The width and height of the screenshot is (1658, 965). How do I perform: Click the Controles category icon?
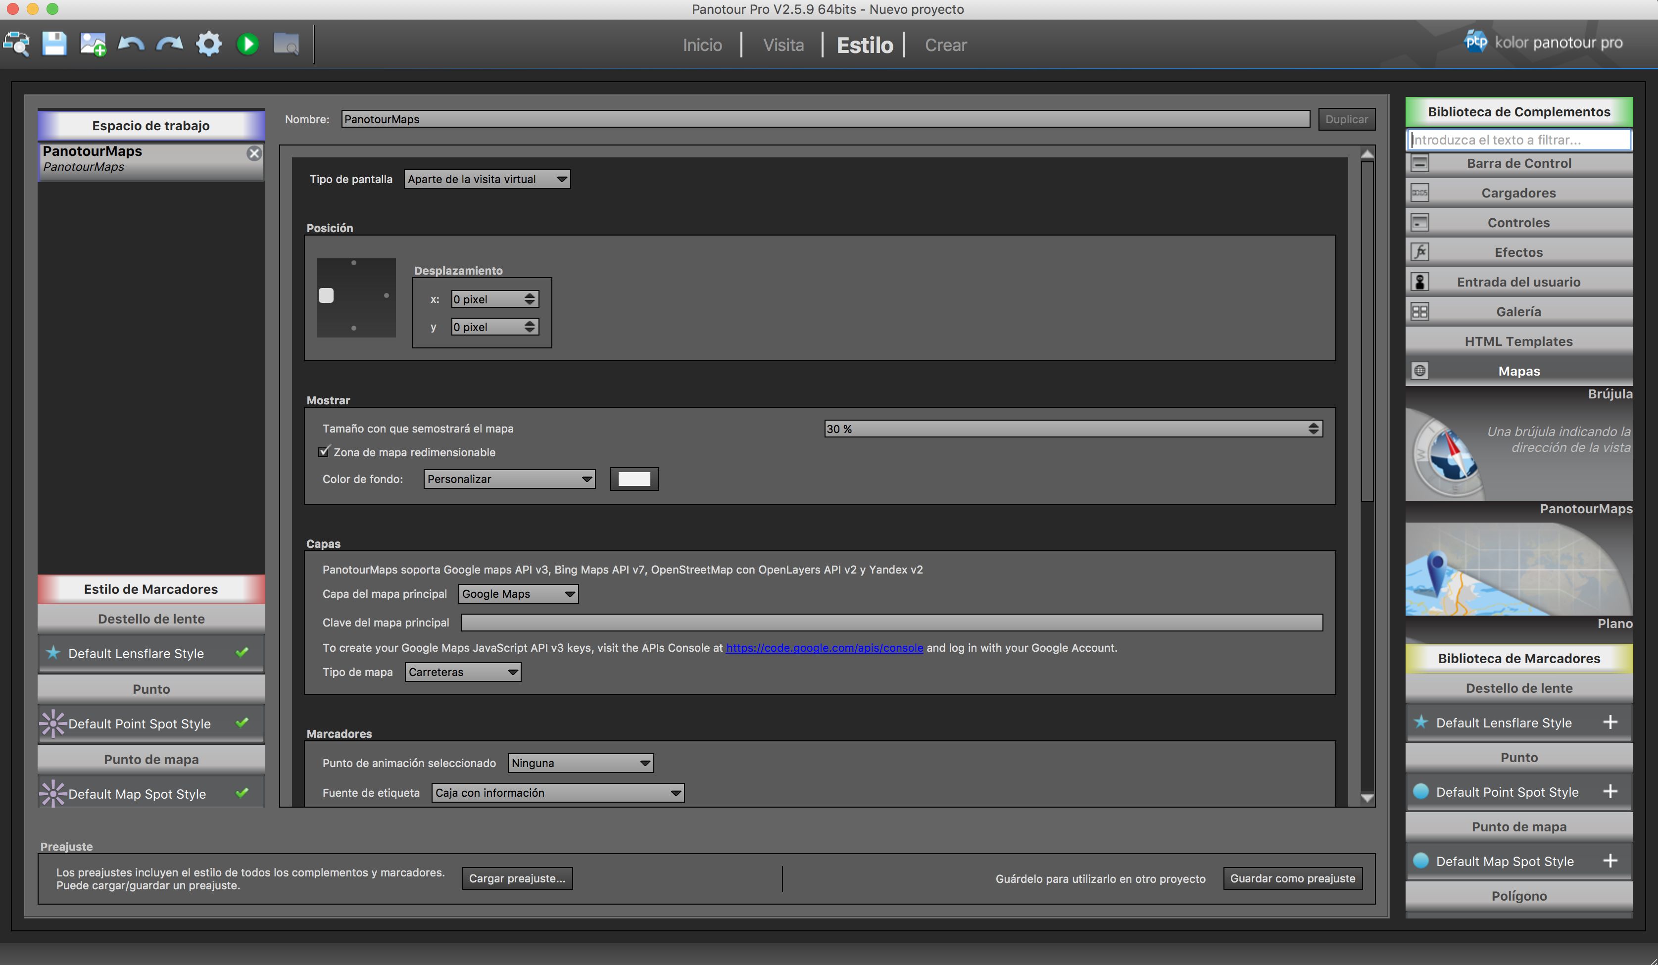pos(1420,222)
